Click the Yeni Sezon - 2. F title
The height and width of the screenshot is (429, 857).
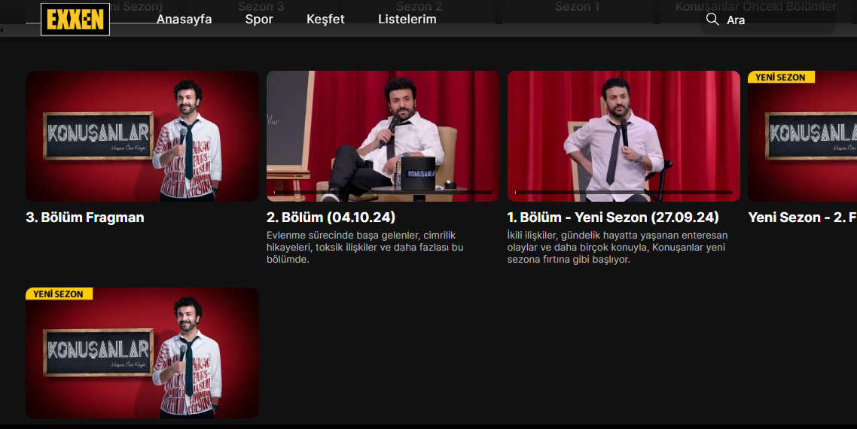[x=802, y=218]
